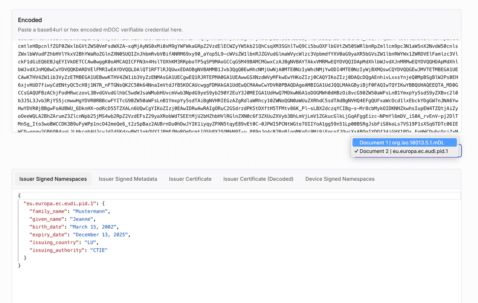This screenshot has width=478, height=303.
Task: Click inside the encoded credential text area
Action: point(236,86)
